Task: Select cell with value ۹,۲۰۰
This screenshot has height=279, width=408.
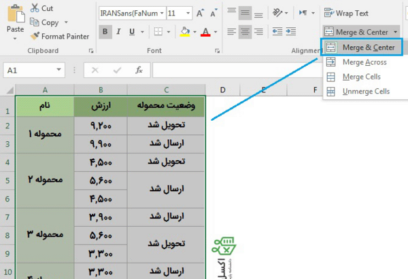Action: coord(101,126)
